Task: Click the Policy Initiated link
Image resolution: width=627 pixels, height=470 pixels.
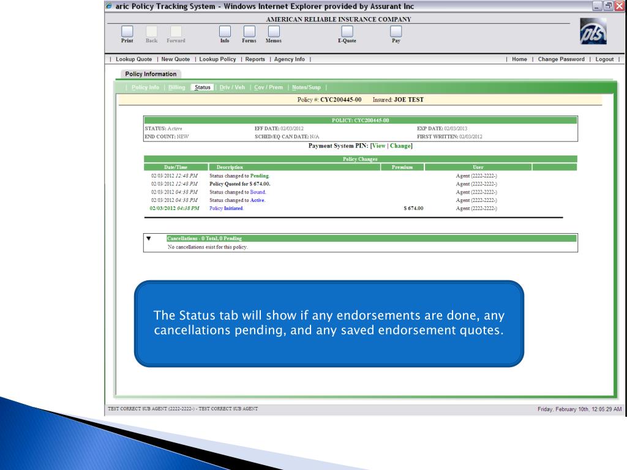Action: [227, 208]
